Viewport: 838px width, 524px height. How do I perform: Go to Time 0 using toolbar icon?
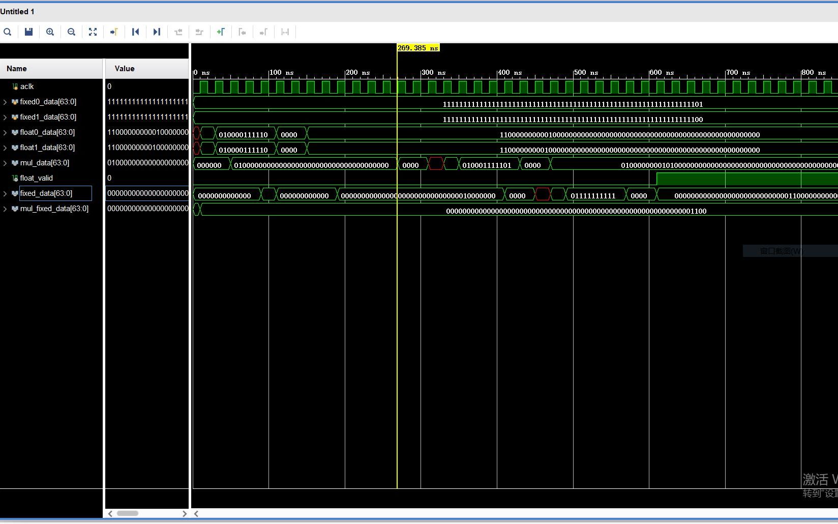[135, 32]
